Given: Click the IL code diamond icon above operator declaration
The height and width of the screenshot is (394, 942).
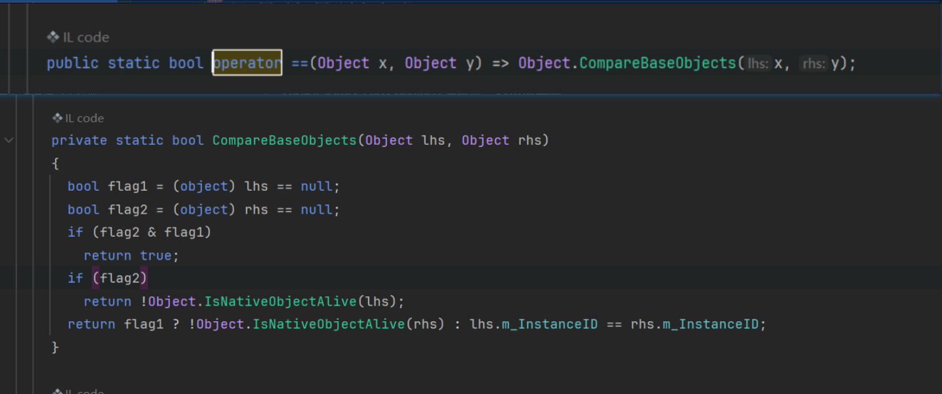Looking at the screenshot, I should coord(53,37).
